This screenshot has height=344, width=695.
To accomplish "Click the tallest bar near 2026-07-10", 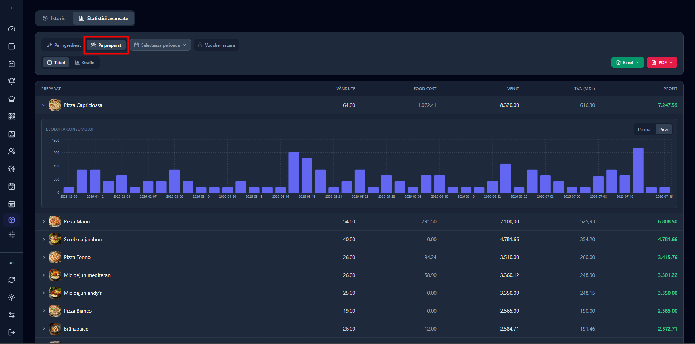I will coord(638,170).
